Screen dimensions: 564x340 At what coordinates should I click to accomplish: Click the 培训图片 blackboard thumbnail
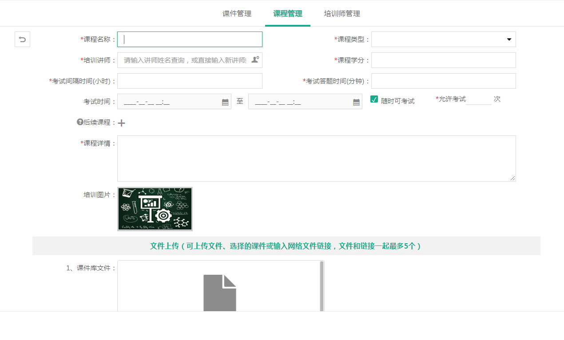pyautogui.click(x=155, y=209)
